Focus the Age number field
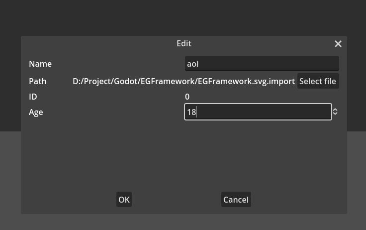The width and height of the screenshot is (366, 230). point(258,112)
